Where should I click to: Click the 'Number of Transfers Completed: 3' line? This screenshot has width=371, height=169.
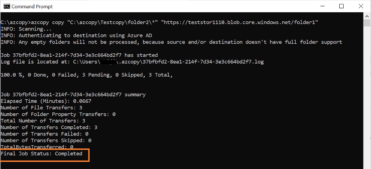(x=49, y=127)
